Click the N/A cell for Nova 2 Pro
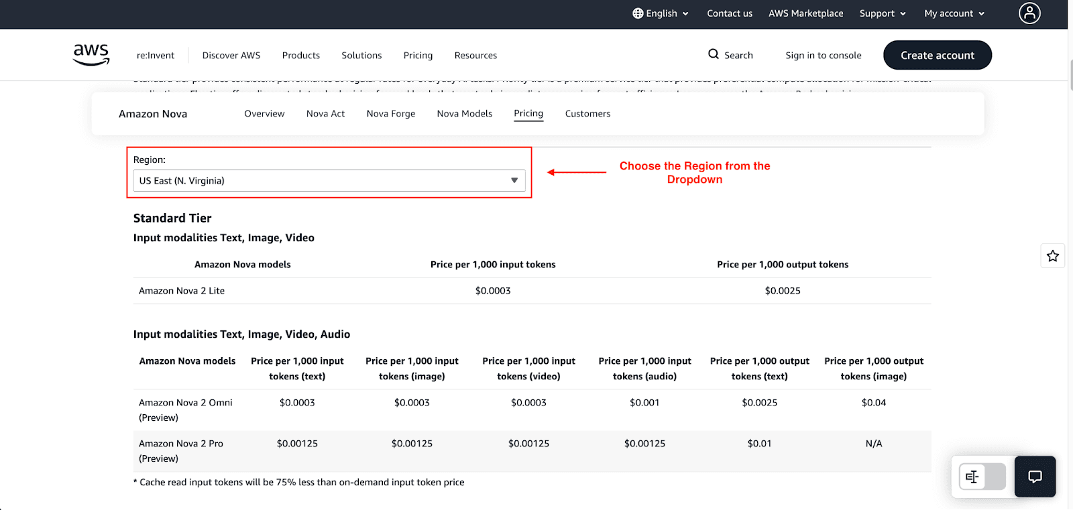This screenshot has height=510, width=1073. pos(874,444)
